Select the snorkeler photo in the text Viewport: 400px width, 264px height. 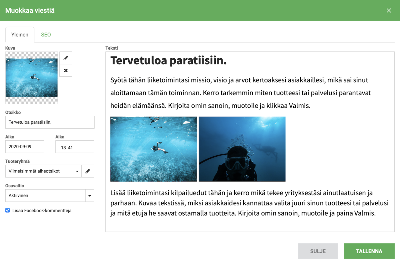154,149
